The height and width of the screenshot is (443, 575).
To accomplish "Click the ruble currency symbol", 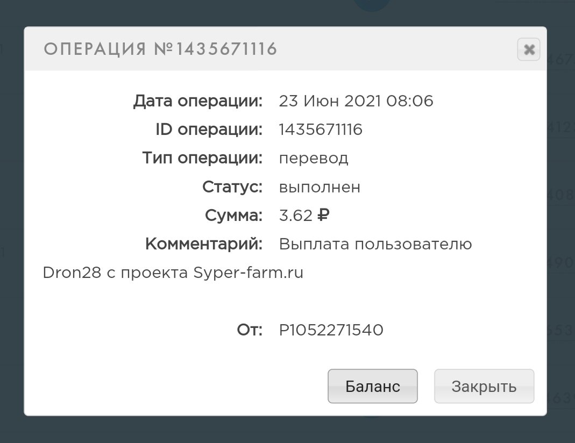I will tap(324, 216).
